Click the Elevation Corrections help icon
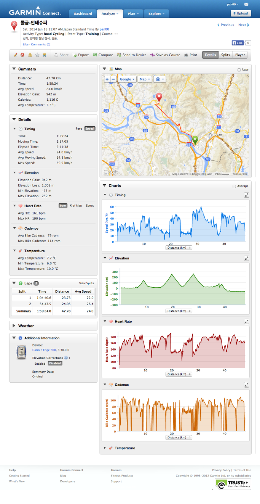This screenshot has height=504, width=260. (x=66, y=358)
